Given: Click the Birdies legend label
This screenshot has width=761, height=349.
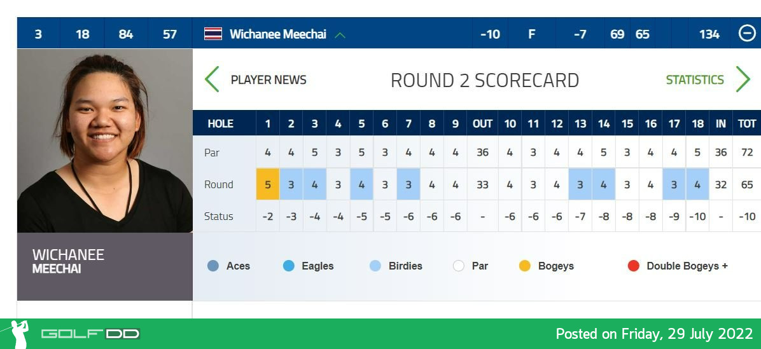Looking at the screenshot, I should point(405,266).
